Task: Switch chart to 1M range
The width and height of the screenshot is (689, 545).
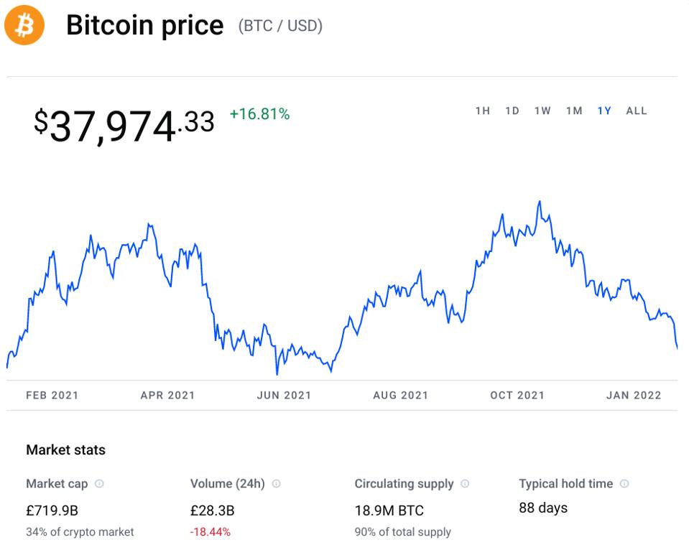Action: [x=573, y=111]
